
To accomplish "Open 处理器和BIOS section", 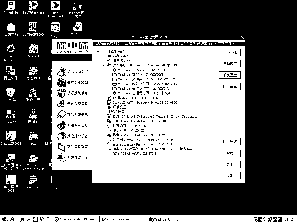I will 73,82.
